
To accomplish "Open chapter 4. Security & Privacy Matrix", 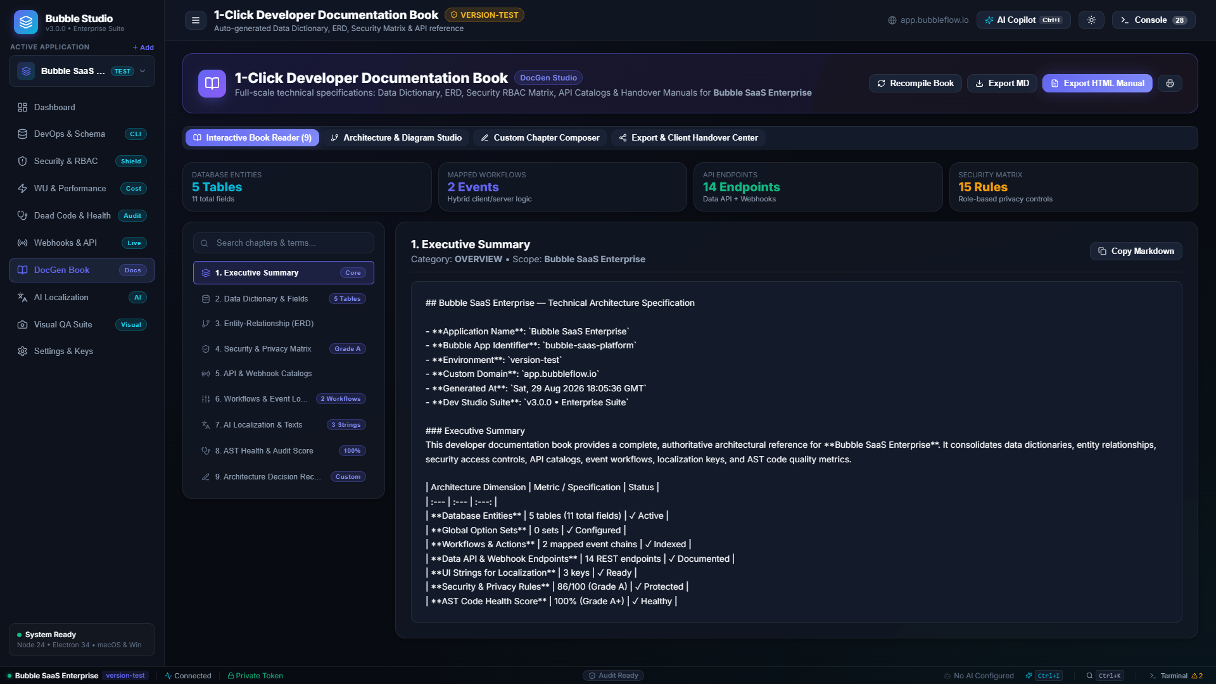I will [284, 349].
